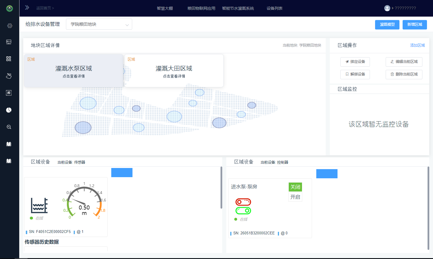Click the 添加区域 link in 区域操作 panel

click(x=417, y=45)
